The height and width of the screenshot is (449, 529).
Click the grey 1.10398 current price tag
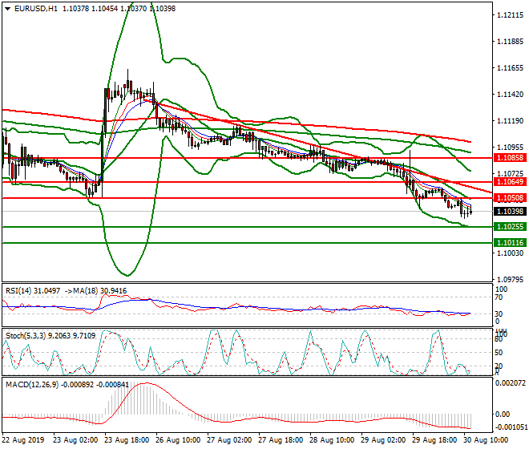click(x=511, y=212)
